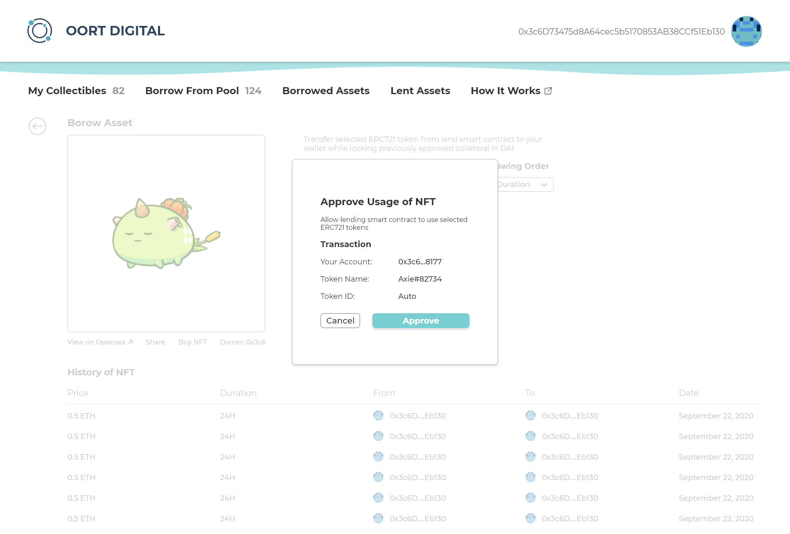Screen dimensions: 790x534
Task: Select Token ID value Auto
Action: (x=407, y=296)
